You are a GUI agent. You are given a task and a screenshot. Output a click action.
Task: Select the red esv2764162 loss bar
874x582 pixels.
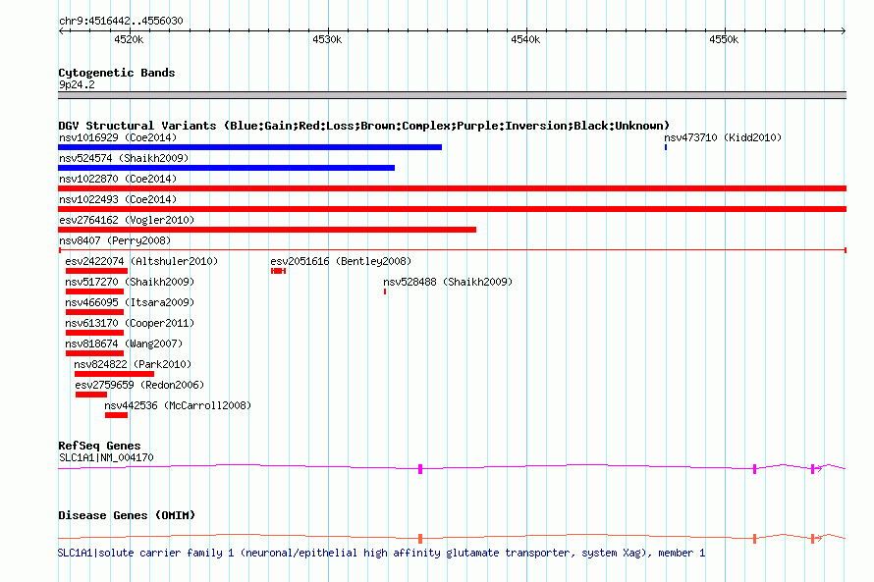click(267, 230)
